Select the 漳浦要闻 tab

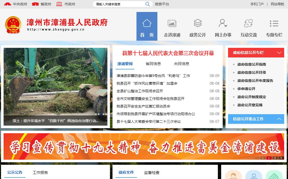125,64
